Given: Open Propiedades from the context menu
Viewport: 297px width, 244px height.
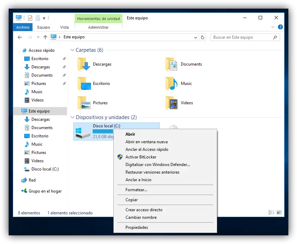Looking at the screenshot, I should click(137, 227).
